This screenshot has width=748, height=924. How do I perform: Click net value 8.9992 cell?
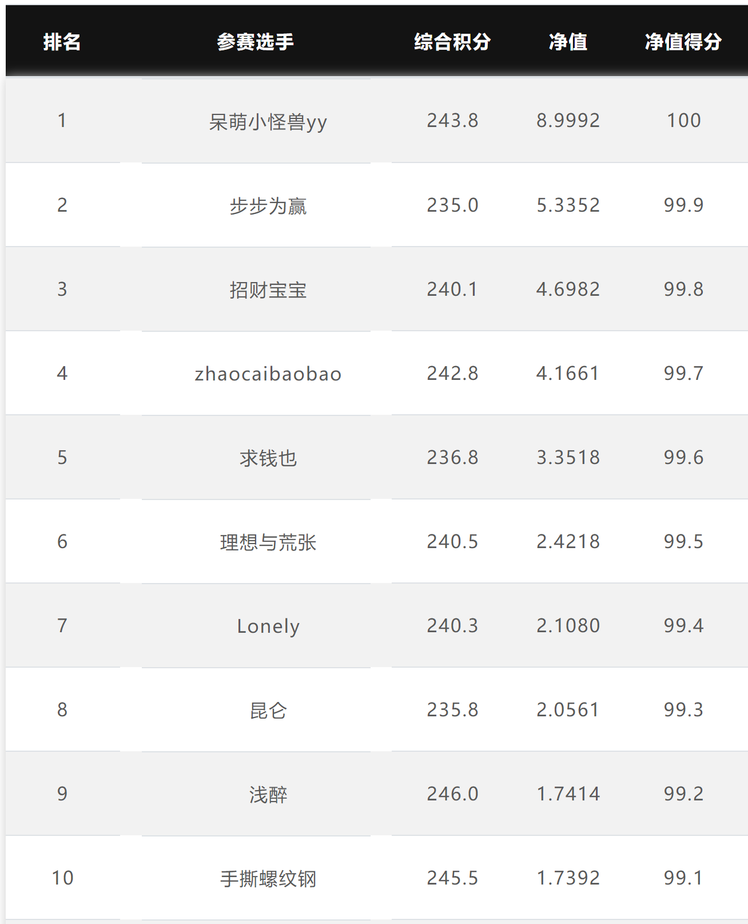[x=568, y=121]
